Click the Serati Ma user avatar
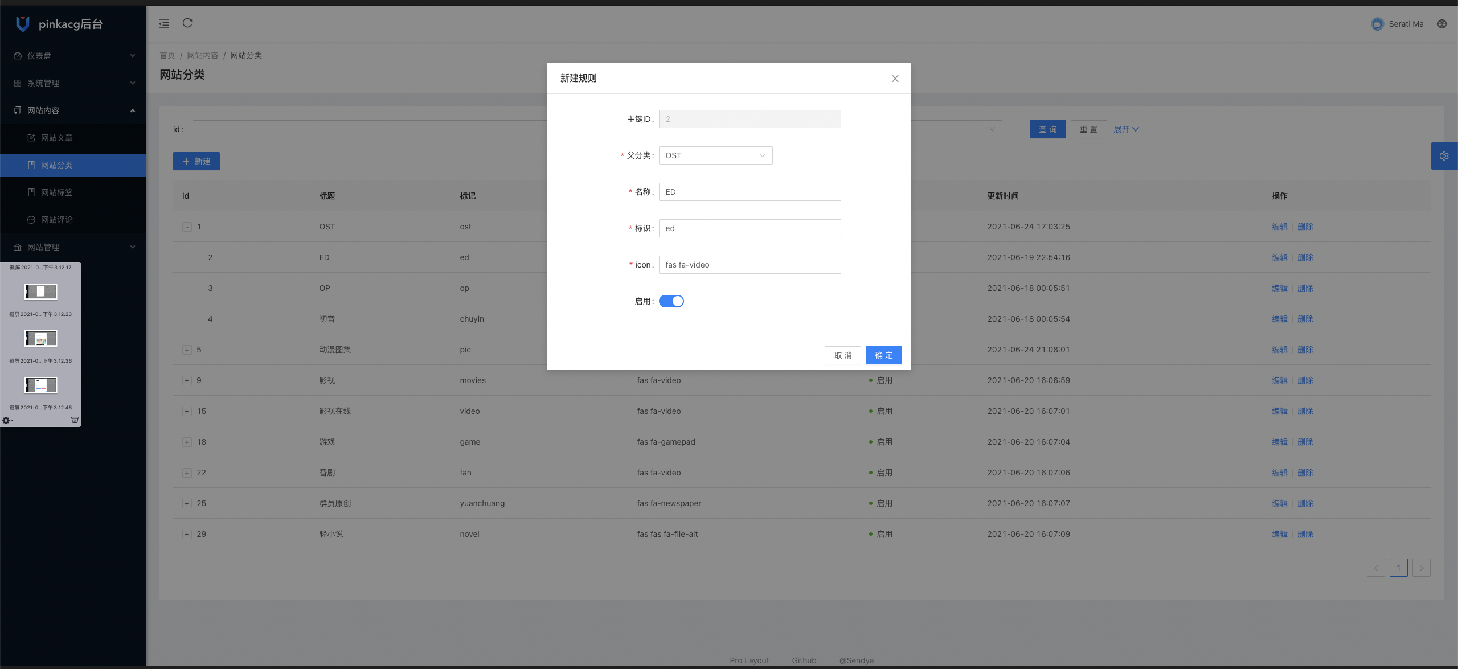The width and height of the screenshot is (1458, 669). [1377, 24]
